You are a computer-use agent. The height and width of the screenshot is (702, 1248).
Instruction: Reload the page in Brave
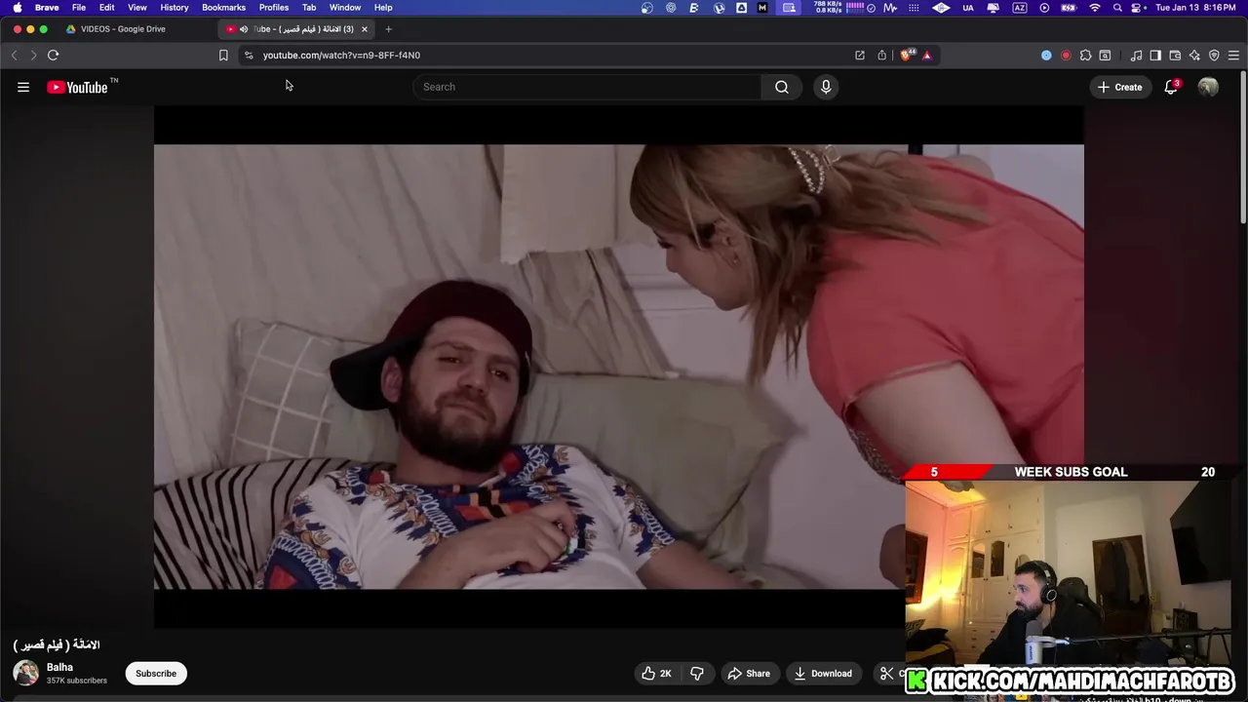coord(53,56)
